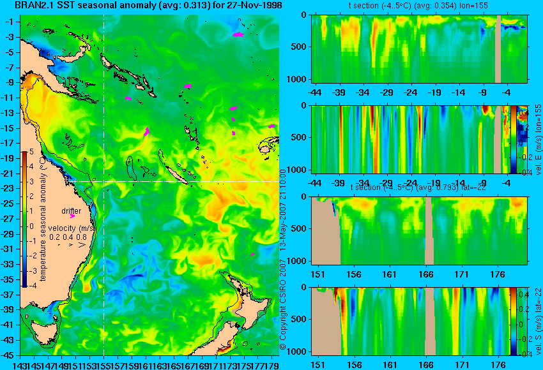Click the BRAN2.1 SST seasonal anomaly title

click(149, 6)
